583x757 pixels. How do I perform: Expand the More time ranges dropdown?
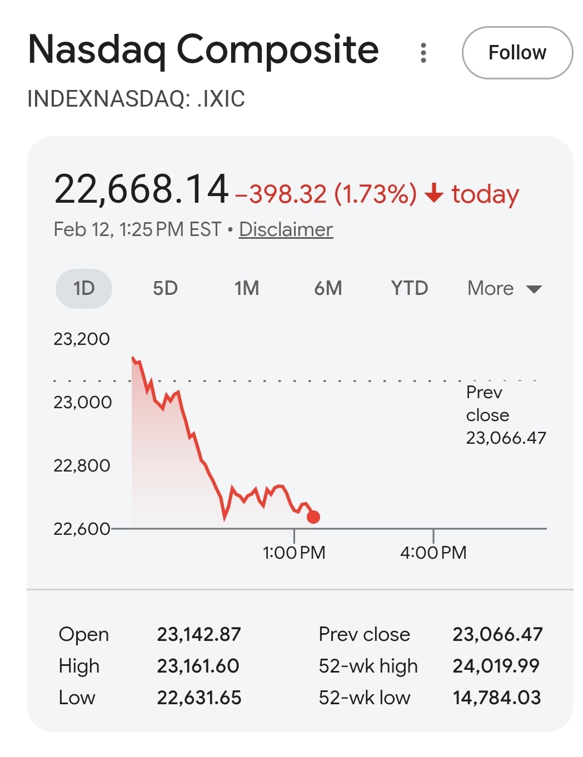click(x=504, y=288)
